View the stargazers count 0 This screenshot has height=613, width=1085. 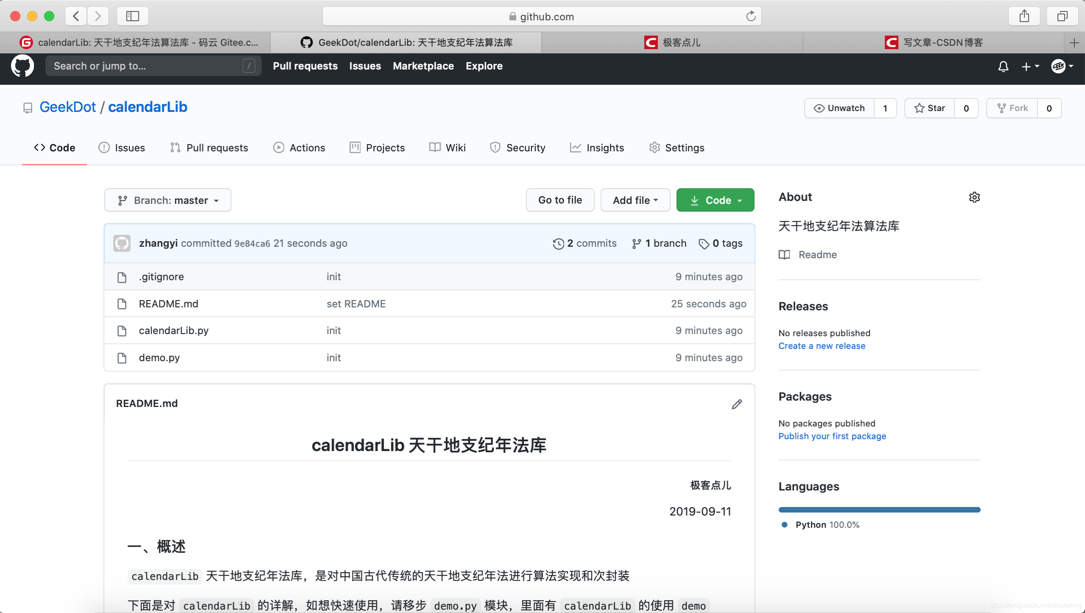coord(966,108)
